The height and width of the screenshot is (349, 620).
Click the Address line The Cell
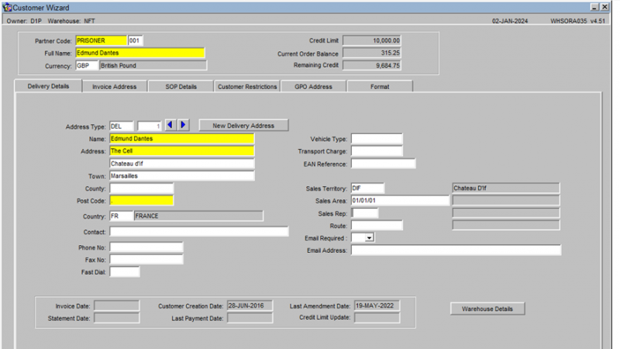[x=182, y=150]
